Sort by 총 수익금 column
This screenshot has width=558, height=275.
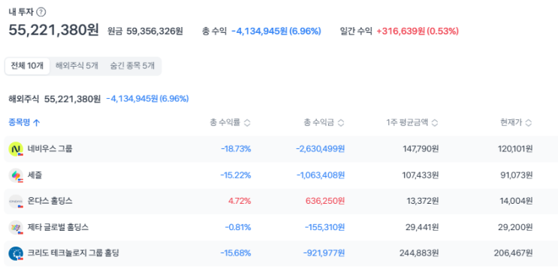point(324,123)
